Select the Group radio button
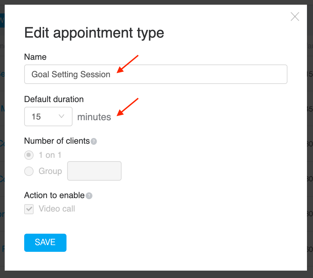313x278 pixels. click(x=29, y=171)
